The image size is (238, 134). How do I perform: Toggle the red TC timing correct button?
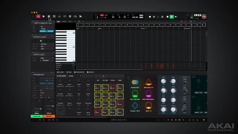point(102,15)
